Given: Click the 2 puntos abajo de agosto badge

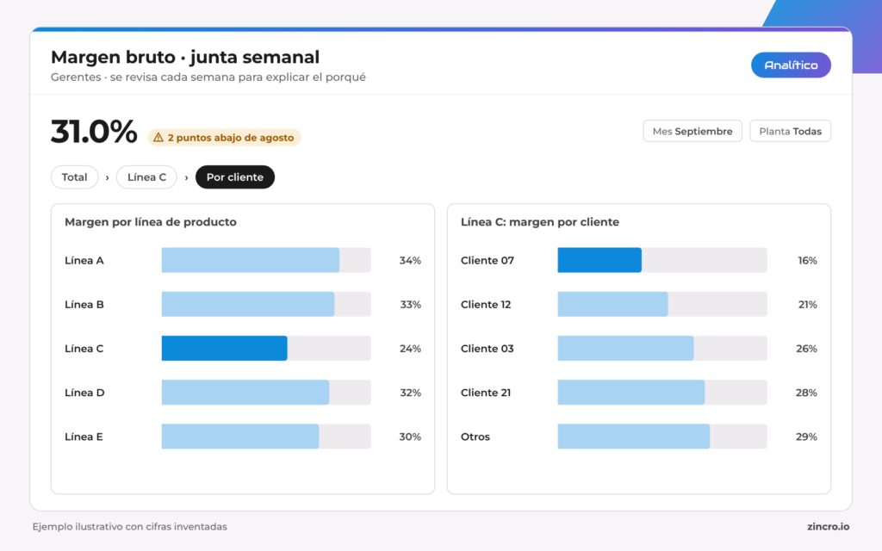Looking at the screenshot, I should click(x=224, y=137).
